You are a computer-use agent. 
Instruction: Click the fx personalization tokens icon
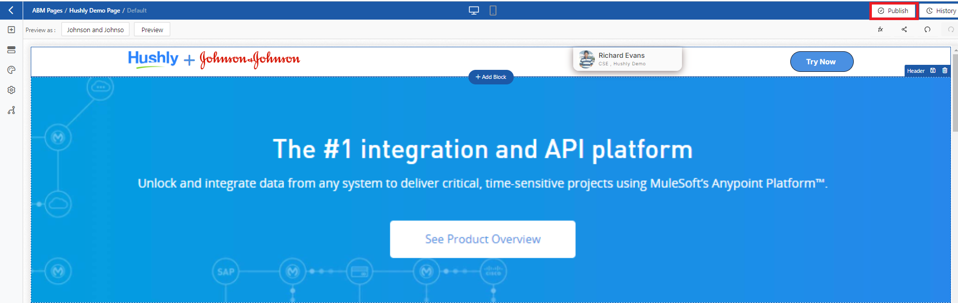[880, 29]
